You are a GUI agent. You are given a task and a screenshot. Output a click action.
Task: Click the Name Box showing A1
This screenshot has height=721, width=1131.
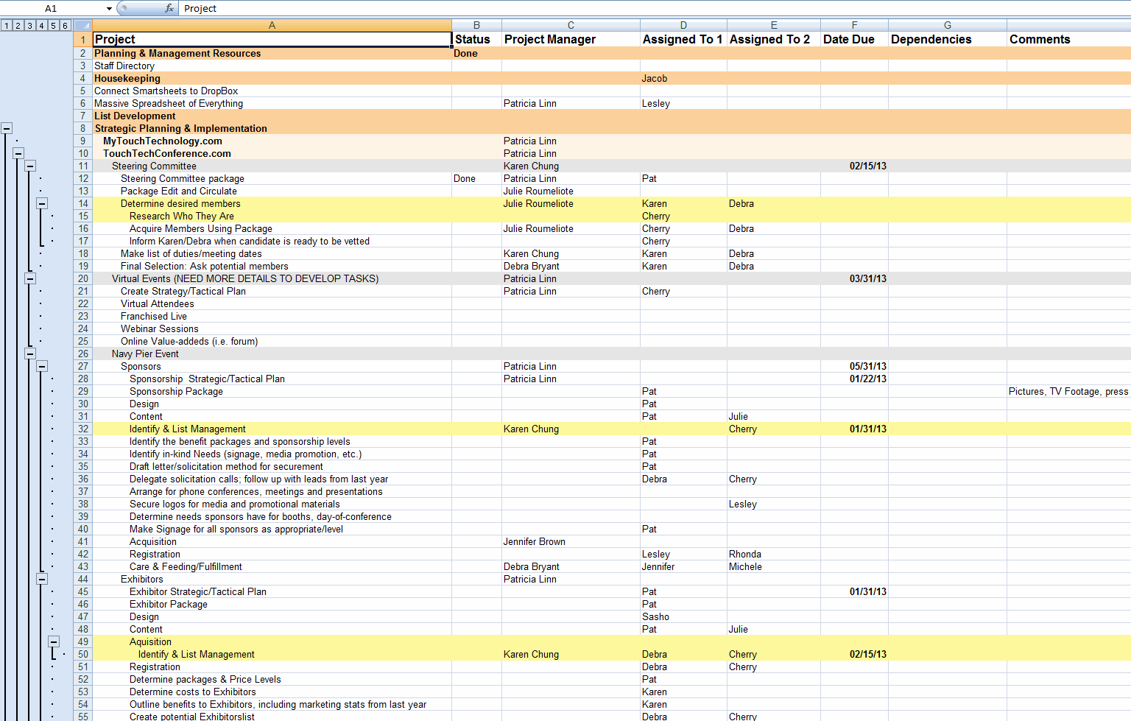(x=52, y=8)
